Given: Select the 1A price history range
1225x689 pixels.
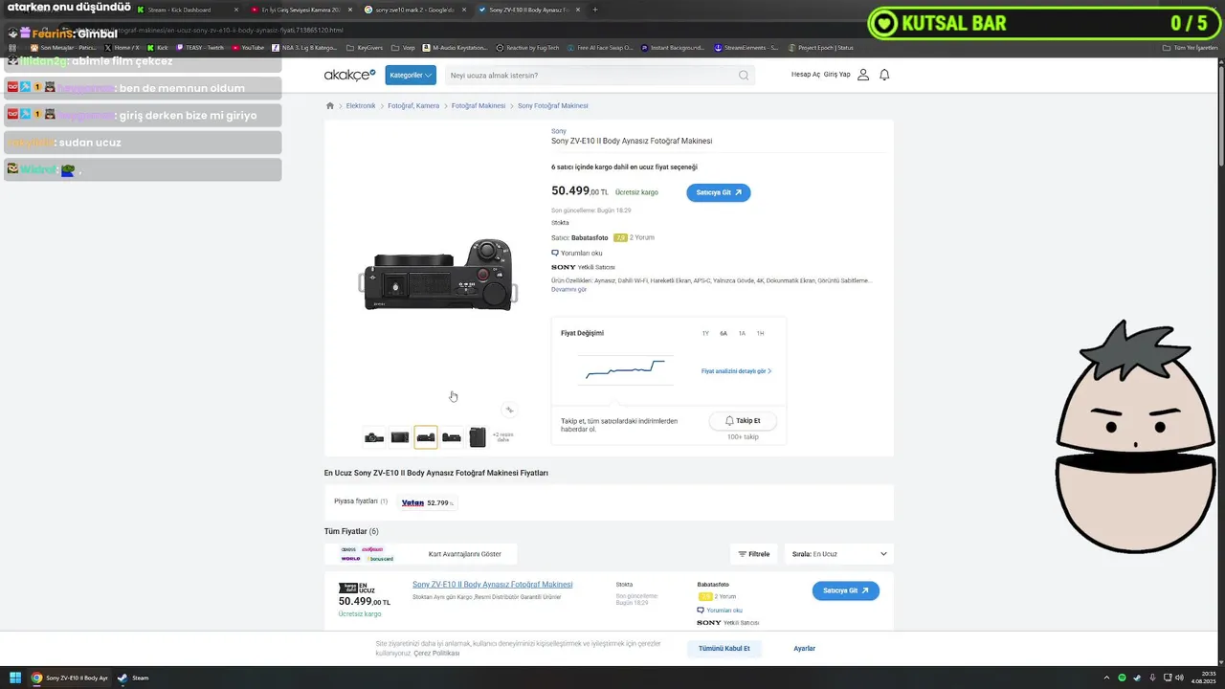Looking at the screenshot, I should point(742,333).
